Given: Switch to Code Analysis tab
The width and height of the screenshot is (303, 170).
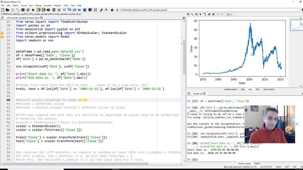Looking at the screenshot, I should 268,89.
